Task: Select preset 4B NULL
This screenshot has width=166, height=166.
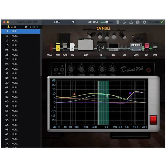Action: tap(21, 92)
